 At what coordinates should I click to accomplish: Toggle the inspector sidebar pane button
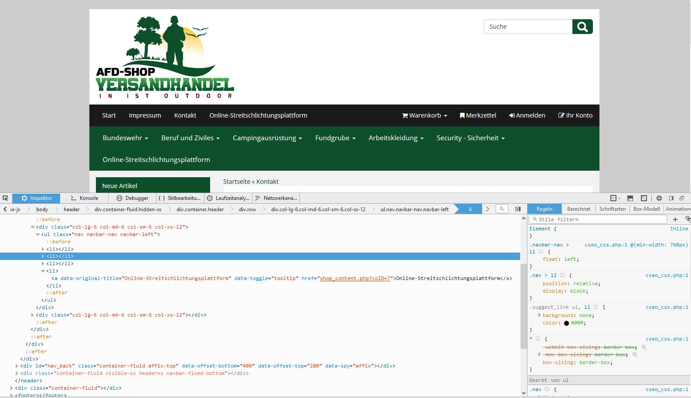click(x=518, y=209)
